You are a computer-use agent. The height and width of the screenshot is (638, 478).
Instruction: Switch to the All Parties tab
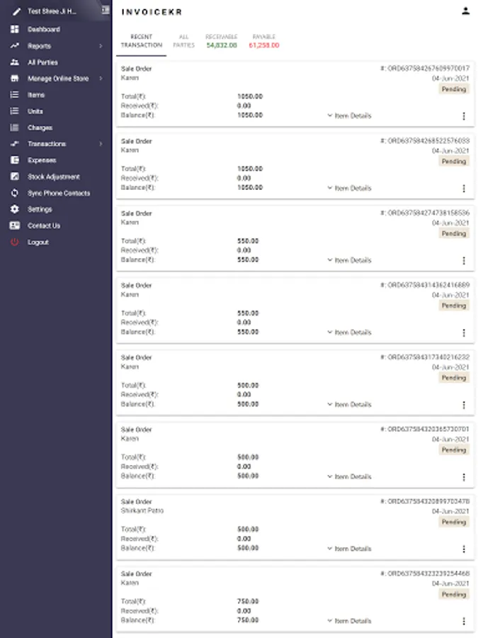tap(183, 40)
